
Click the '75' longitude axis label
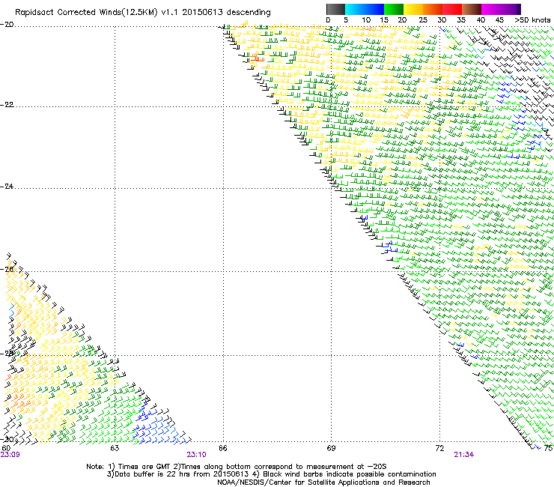(548, 448)
